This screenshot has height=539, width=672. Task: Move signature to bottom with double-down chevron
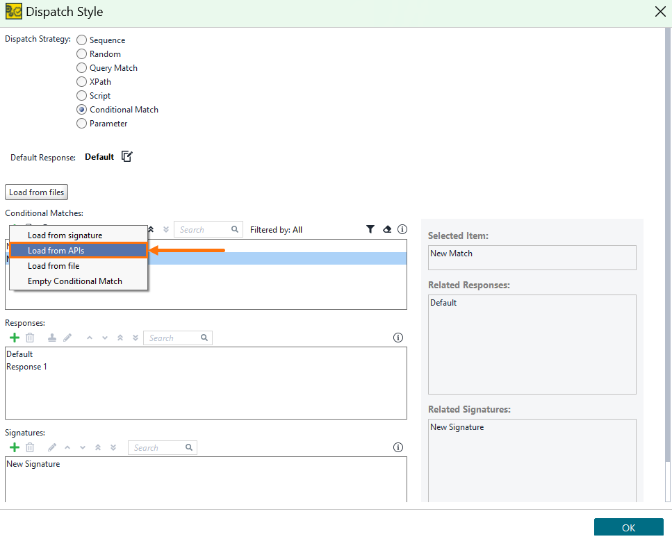[x=113, y=447]
